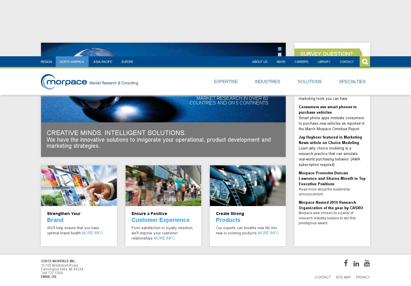
Task: Go to About Us page
Action: (259, 62)
